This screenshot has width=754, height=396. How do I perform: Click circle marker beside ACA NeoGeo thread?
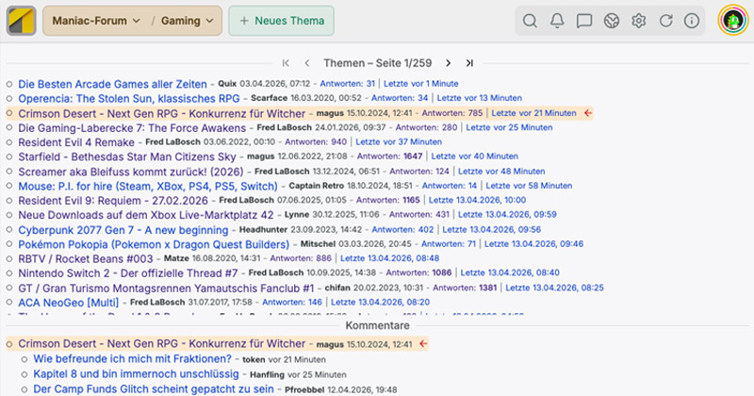[x=9, y=302]
